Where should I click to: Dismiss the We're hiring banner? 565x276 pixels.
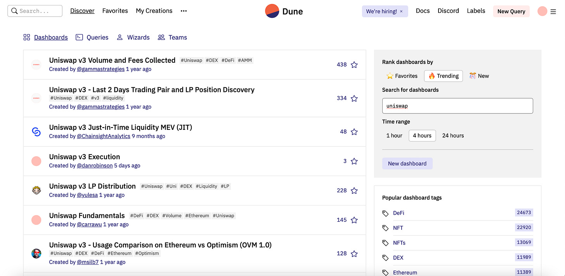[401, 12]
